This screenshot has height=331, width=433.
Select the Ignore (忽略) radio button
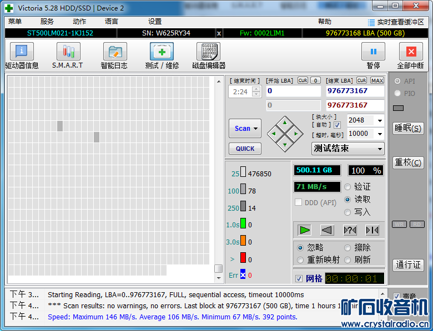click(x=300, y=248)
